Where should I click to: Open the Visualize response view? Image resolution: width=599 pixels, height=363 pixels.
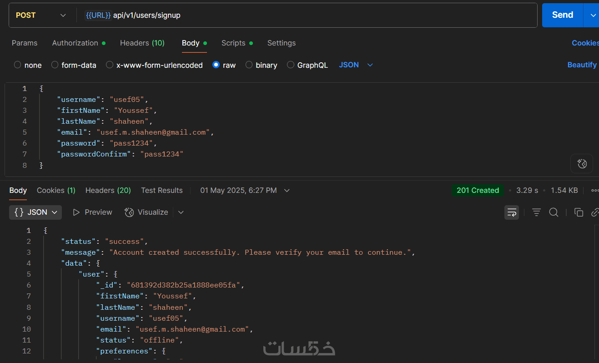click(x=146, y=212)
